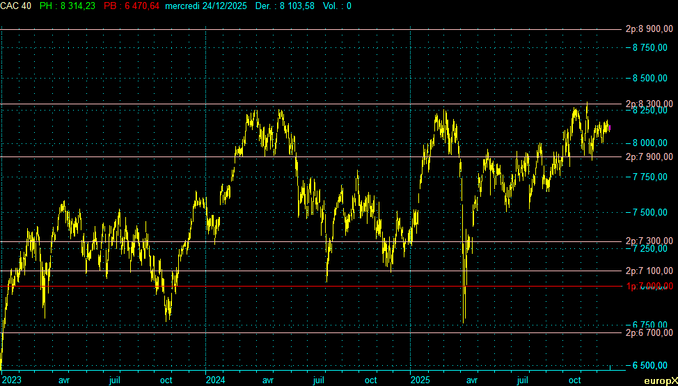Screen dimensions: 678x386
Task: Select the 2p:7 100,00 level label
Action: [649, 271]
